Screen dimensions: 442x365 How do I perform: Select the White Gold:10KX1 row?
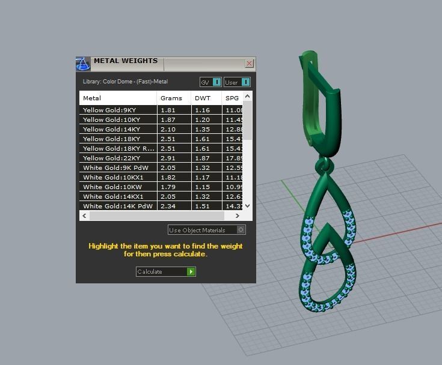[161, 177]
